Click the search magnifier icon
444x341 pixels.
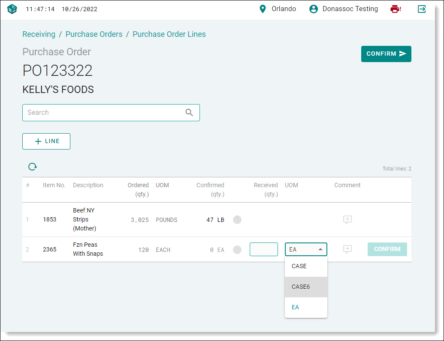tap(189, 113)
